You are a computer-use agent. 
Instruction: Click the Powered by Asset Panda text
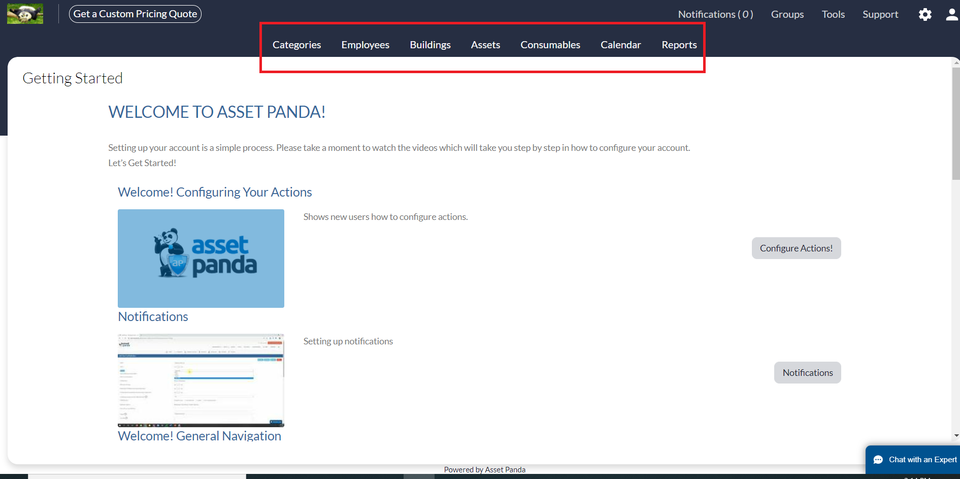click(x=484, y=470)
